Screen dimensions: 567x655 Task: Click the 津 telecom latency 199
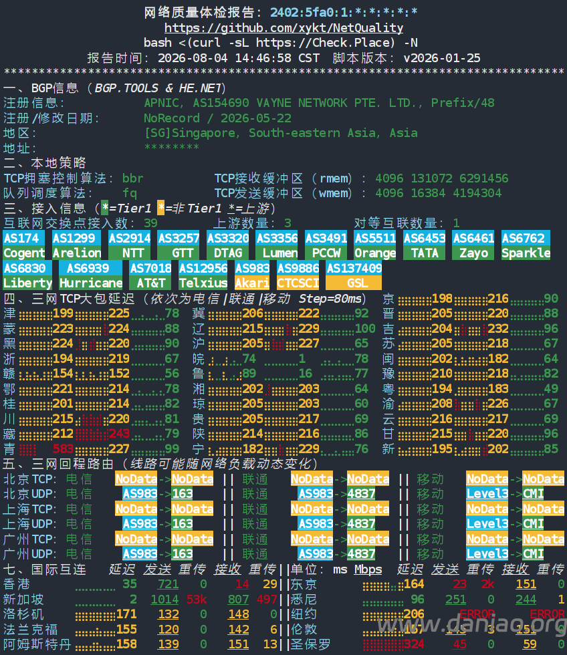click(63, 313)
